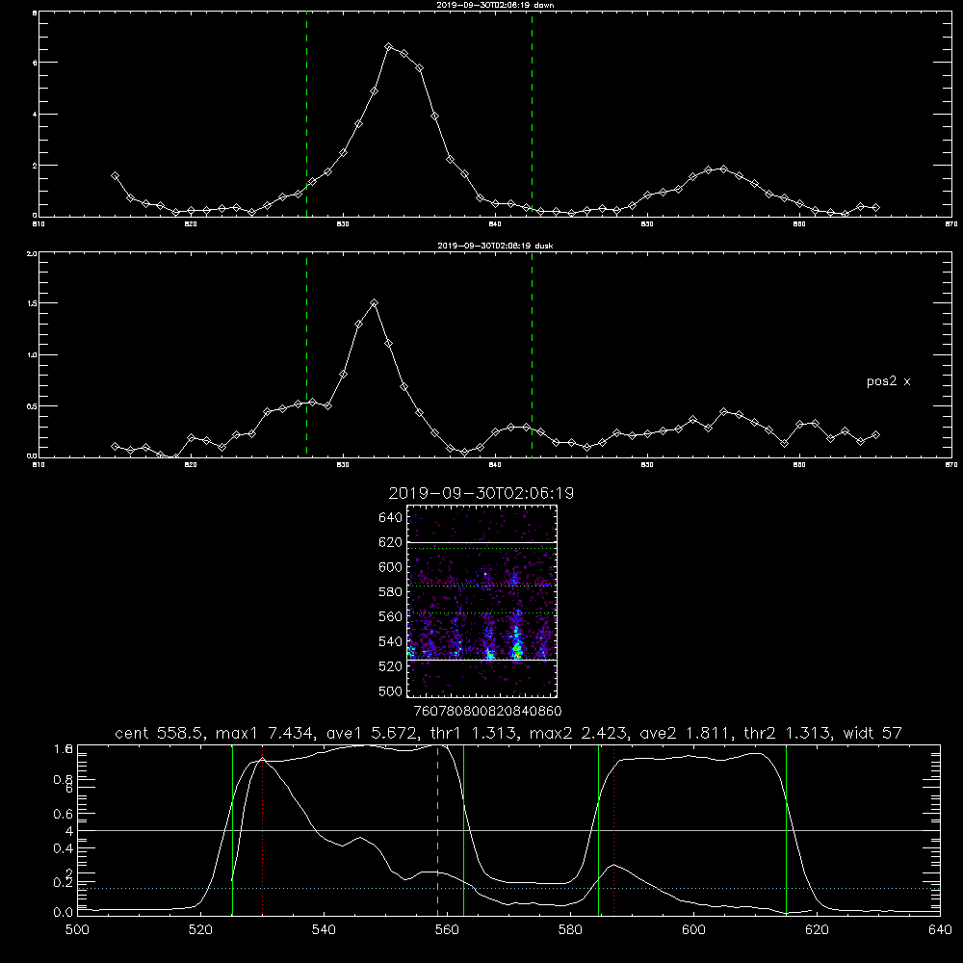Click the green vertical line at 525 in bottom plot
The height and width of the screenshot is (963, 963).
233,829
